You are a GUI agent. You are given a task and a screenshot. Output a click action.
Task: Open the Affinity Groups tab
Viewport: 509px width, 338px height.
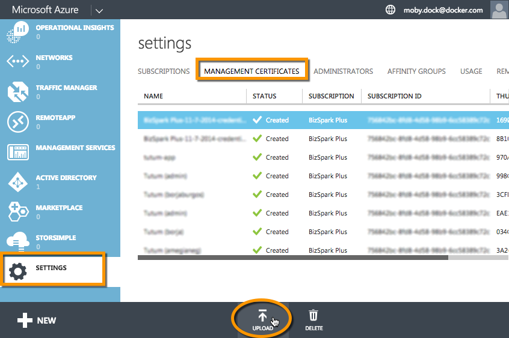[x=416, y=71]
